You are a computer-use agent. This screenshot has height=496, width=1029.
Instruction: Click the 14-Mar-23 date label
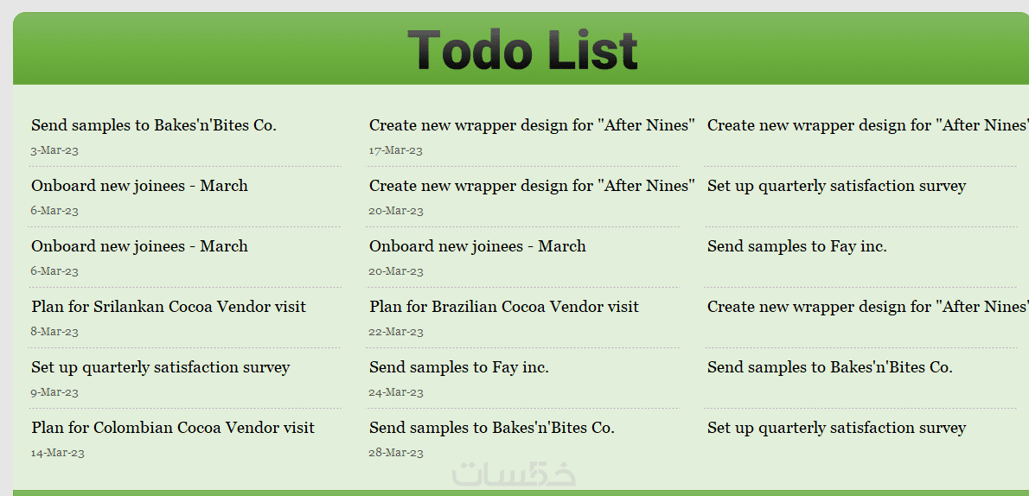57,453
